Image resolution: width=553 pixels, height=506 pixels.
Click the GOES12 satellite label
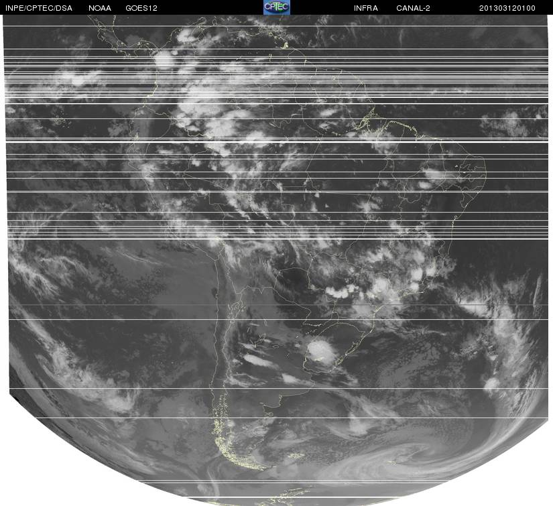tap(141, 8)
